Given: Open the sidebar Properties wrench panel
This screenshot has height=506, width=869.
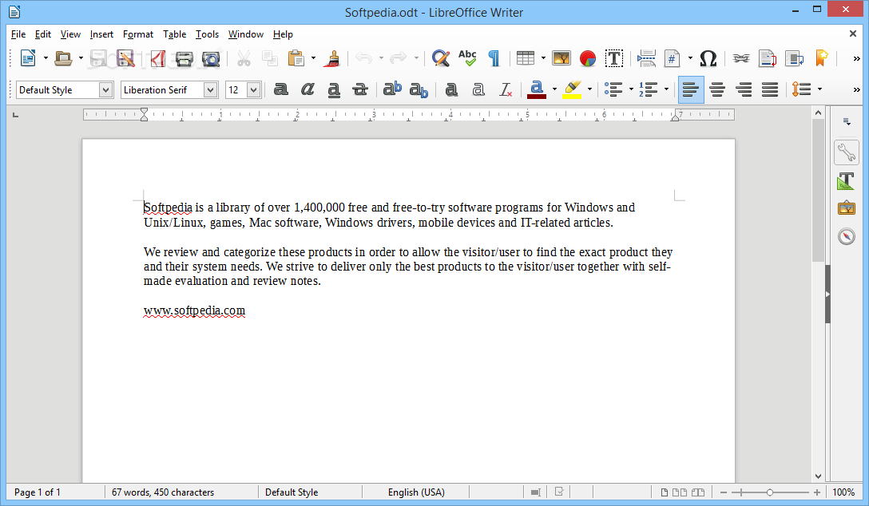Looking at the screenshot, I should coord(847,152).
